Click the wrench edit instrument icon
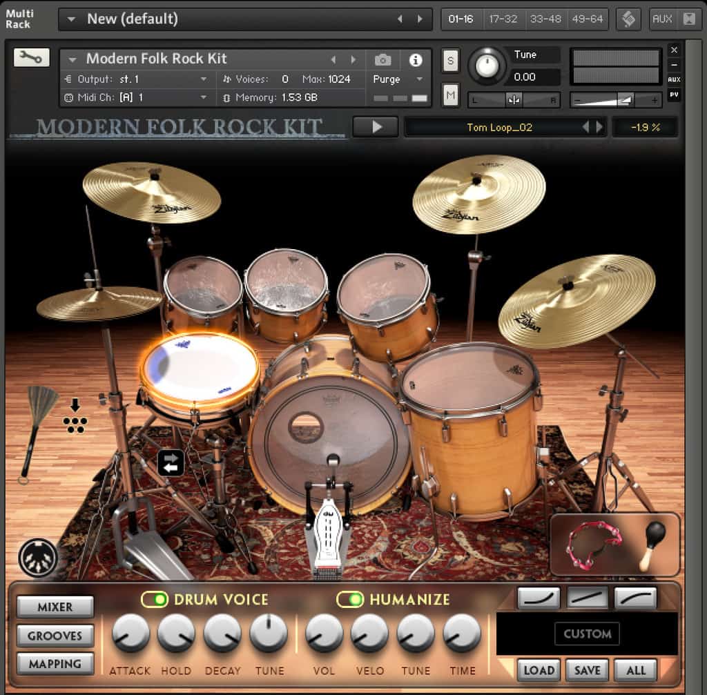707x695 pixels. [x=31, y=58]
